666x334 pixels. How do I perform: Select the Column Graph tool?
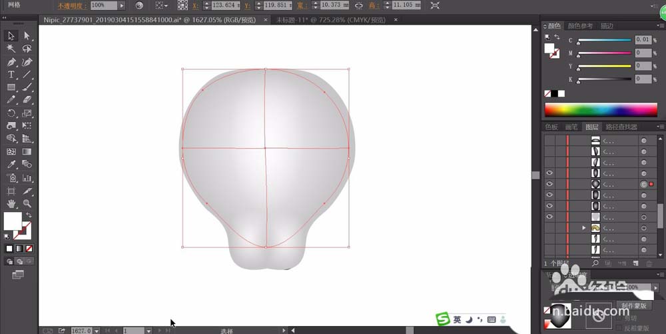(x=27, y=178)
